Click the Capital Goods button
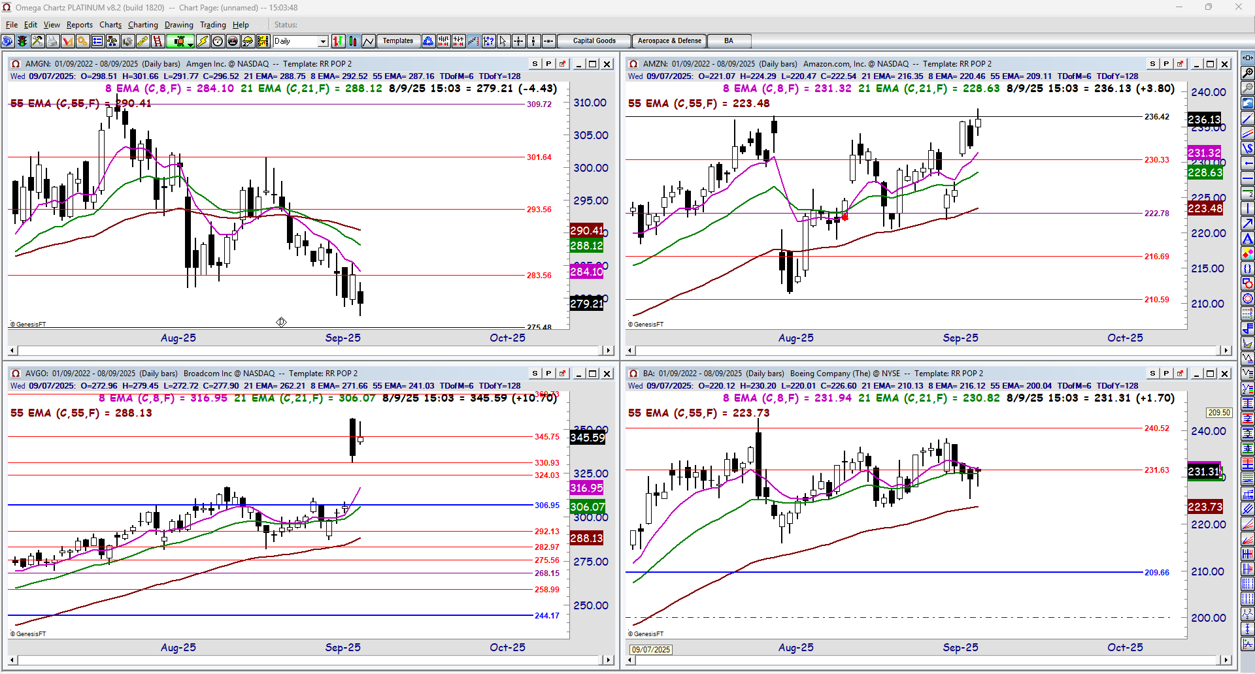 (x=594, y=41)
